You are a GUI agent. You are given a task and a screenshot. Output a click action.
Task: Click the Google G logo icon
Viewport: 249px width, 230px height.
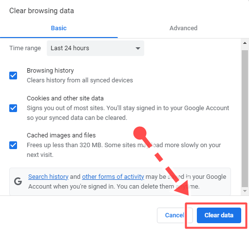(18, 181)
